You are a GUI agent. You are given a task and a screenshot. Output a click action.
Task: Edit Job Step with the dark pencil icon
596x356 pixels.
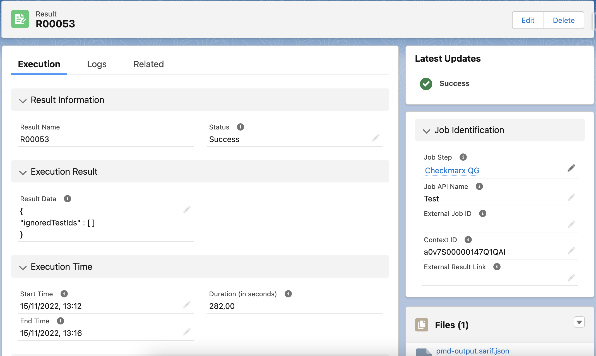click(x=571, y=168)
